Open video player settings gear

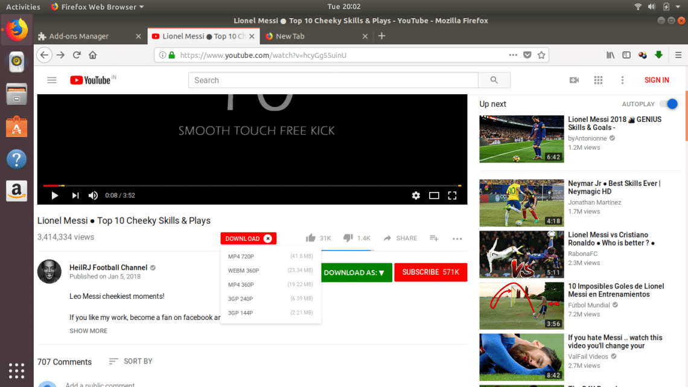416,196
